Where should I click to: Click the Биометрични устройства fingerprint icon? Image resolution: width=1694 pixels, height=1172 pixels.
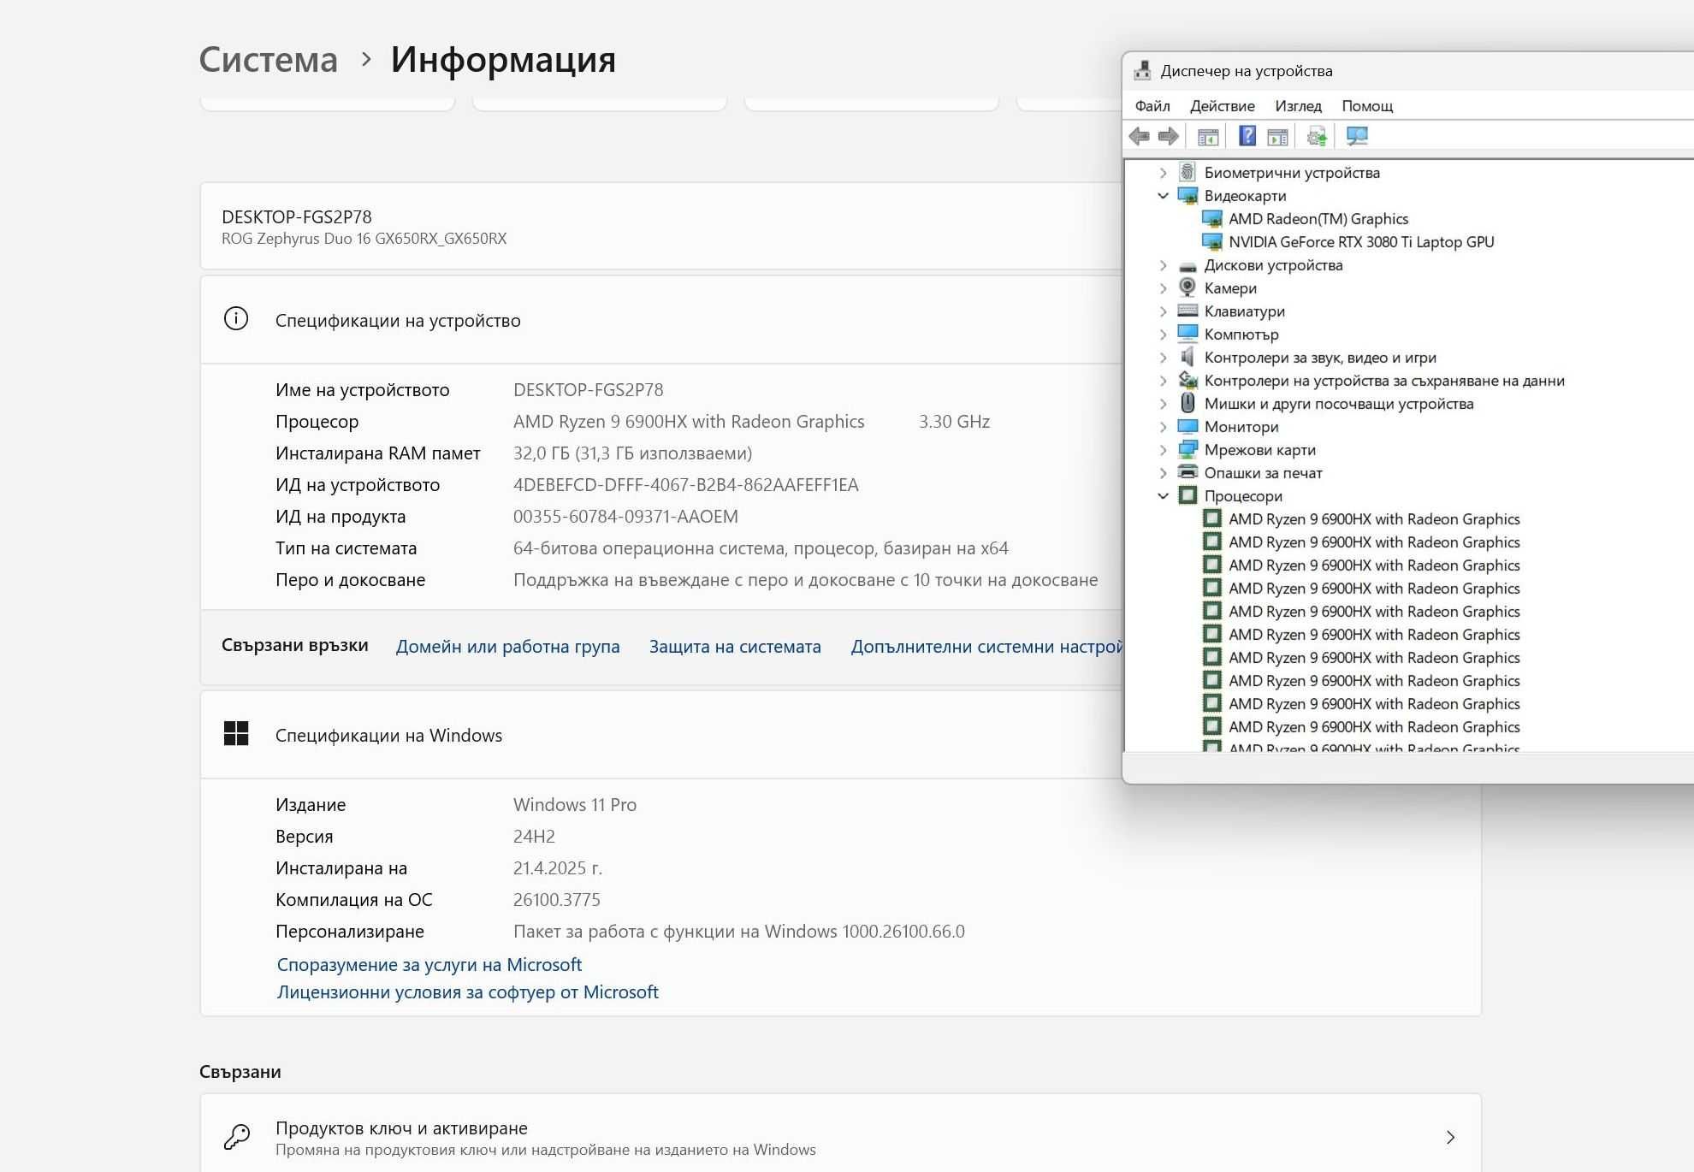1188,172
